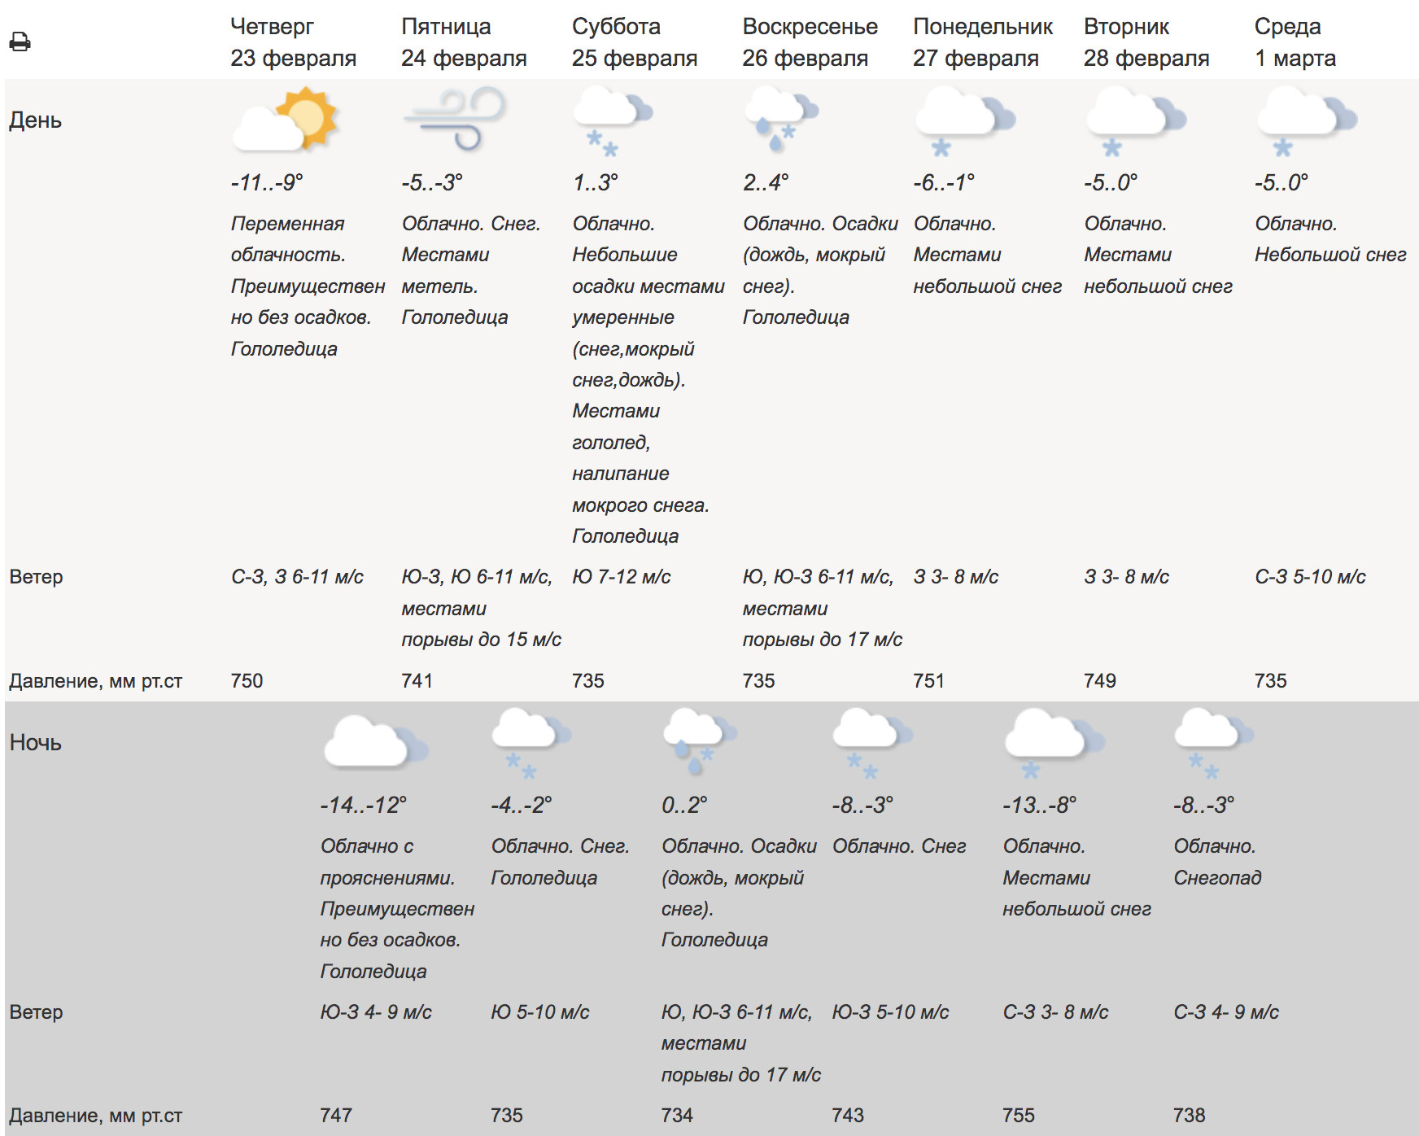Viewport: 1419px width, 1136px height.
Task: Click night wind value Ю-З 4- 9 м/с
Action: (376, 1012)
